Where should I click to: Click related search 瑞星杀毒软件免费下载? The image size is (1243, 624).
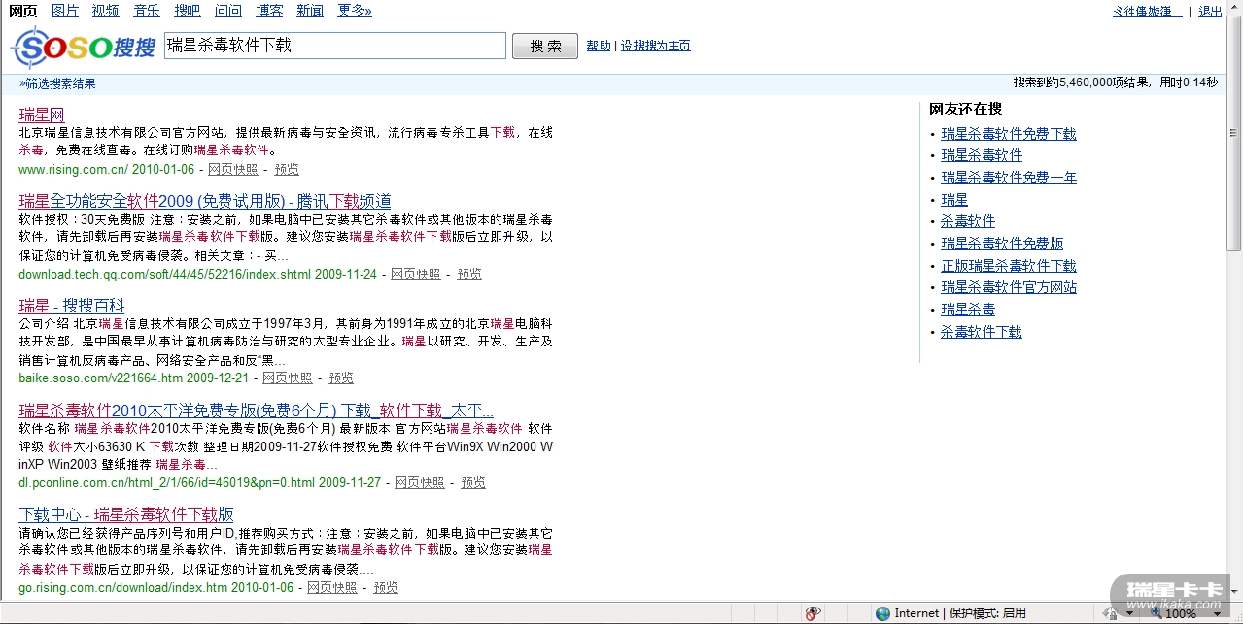click(x=1009, y=133)
